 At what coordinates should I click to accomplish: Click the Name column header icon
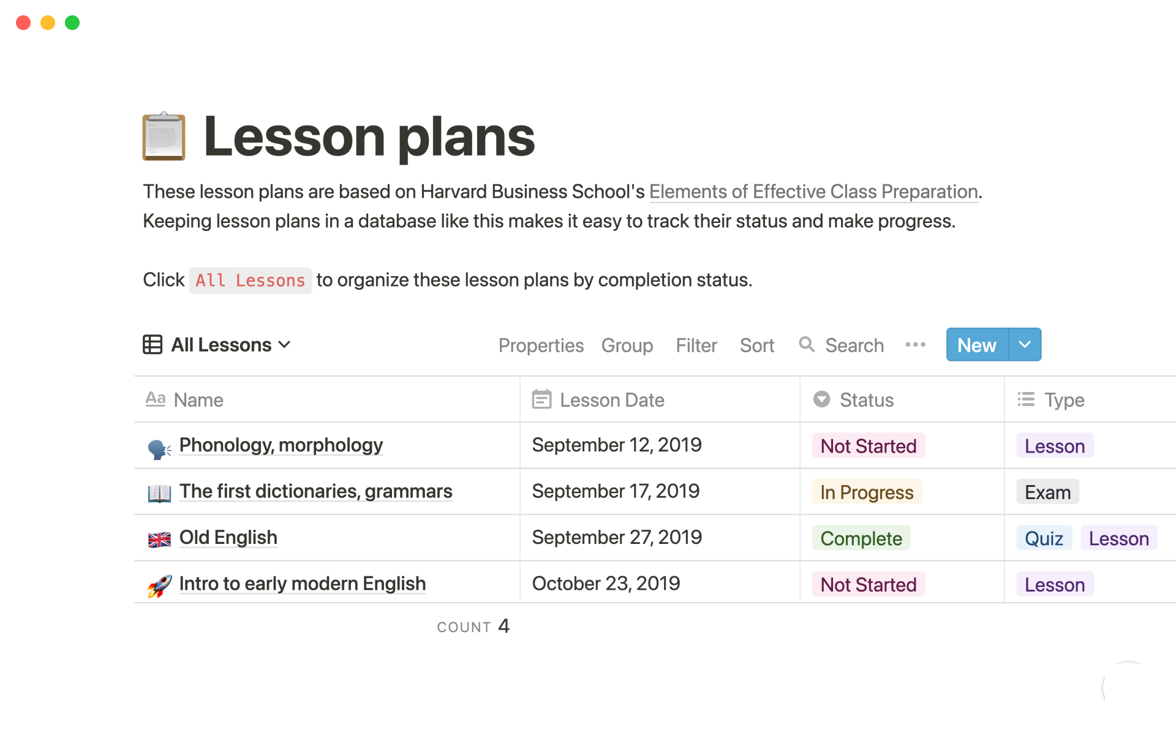pyautogui.click(x=157, y=399)
